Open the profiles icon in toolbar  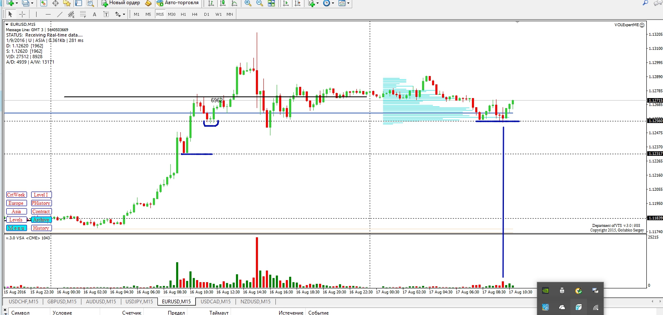(25, 3)
